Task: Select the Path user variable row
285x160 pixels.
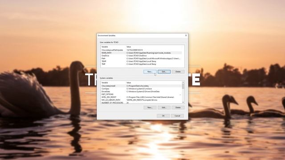Action: click(141, 58)
